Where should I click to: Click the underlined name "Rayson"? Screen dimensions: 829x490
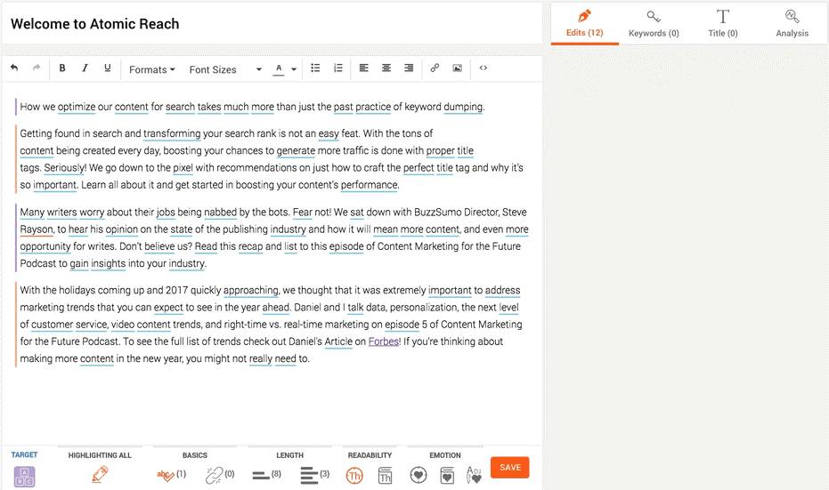pos(37,229)
